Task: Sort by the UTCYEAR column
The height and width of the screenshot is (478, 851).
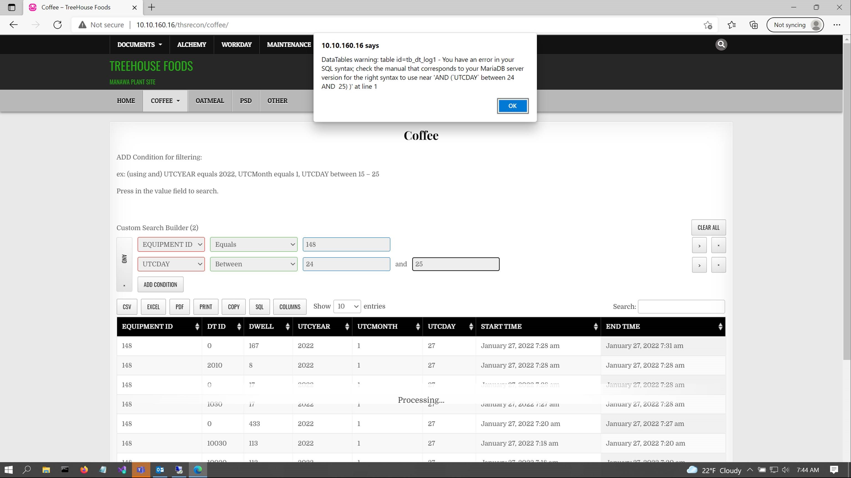Action: pos(322,327)
